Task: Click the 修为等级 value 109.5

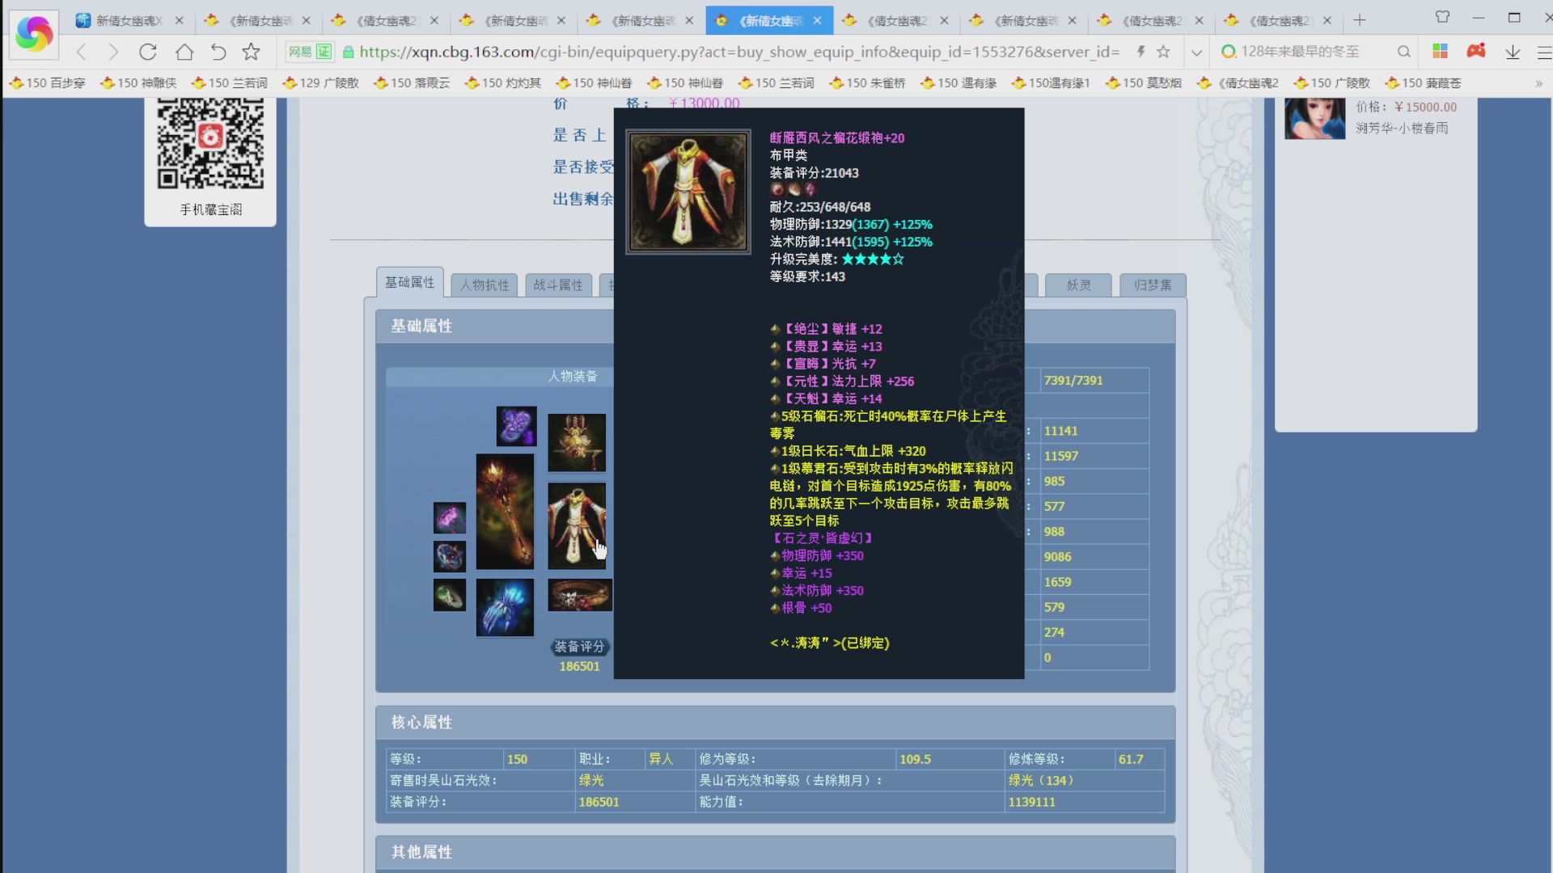Action: (x=915, y=759)
